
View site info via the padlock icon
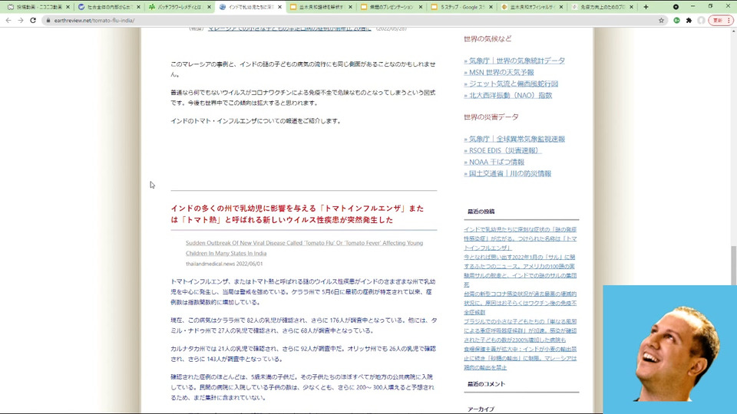48,21
